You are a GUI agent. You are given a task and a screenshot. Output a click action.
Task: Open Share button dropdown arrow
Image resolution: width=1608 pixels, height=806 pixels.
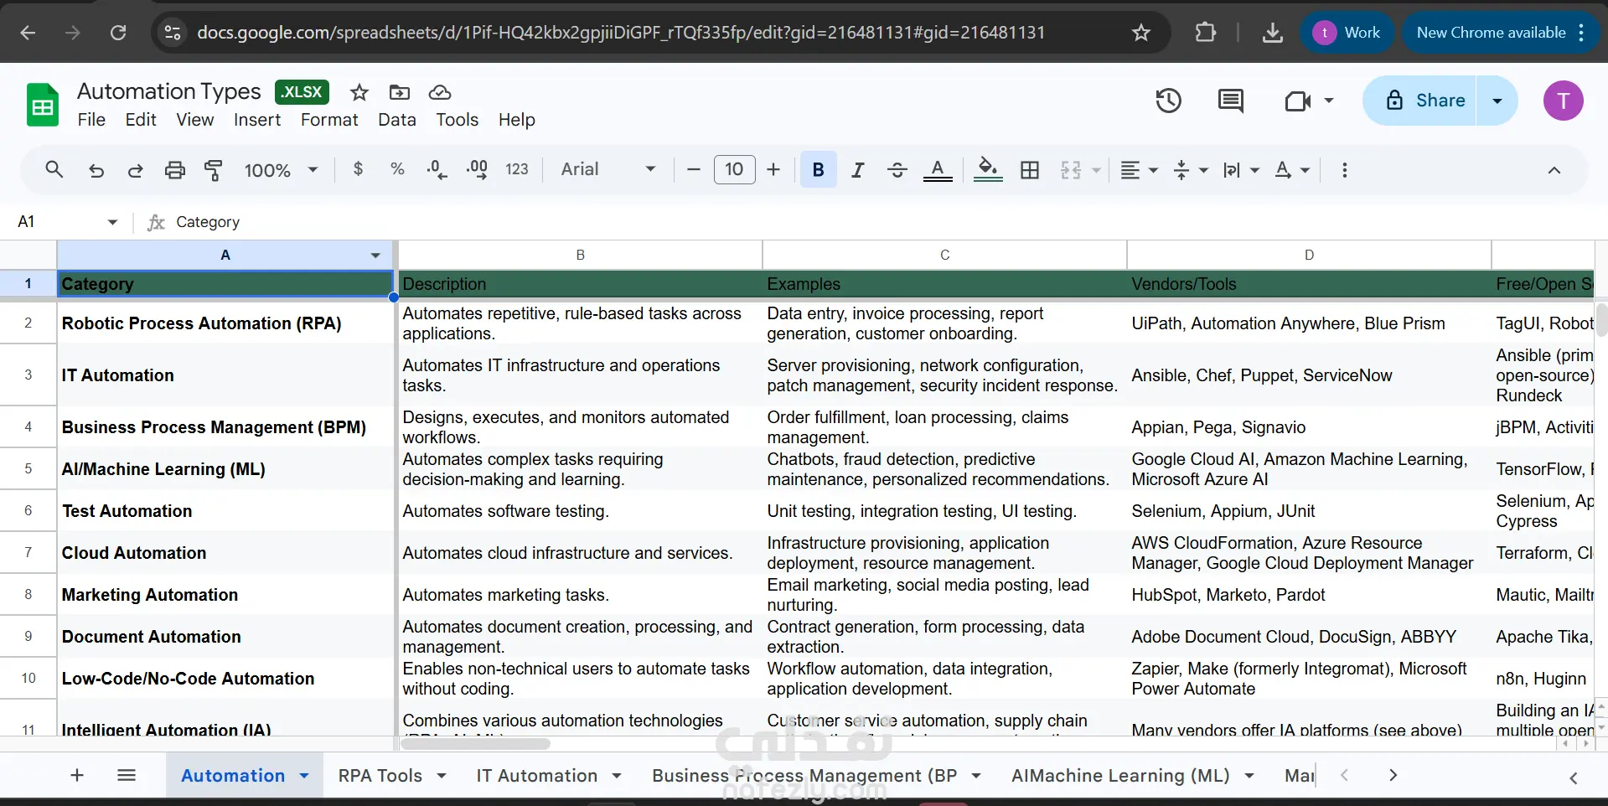1497,101
